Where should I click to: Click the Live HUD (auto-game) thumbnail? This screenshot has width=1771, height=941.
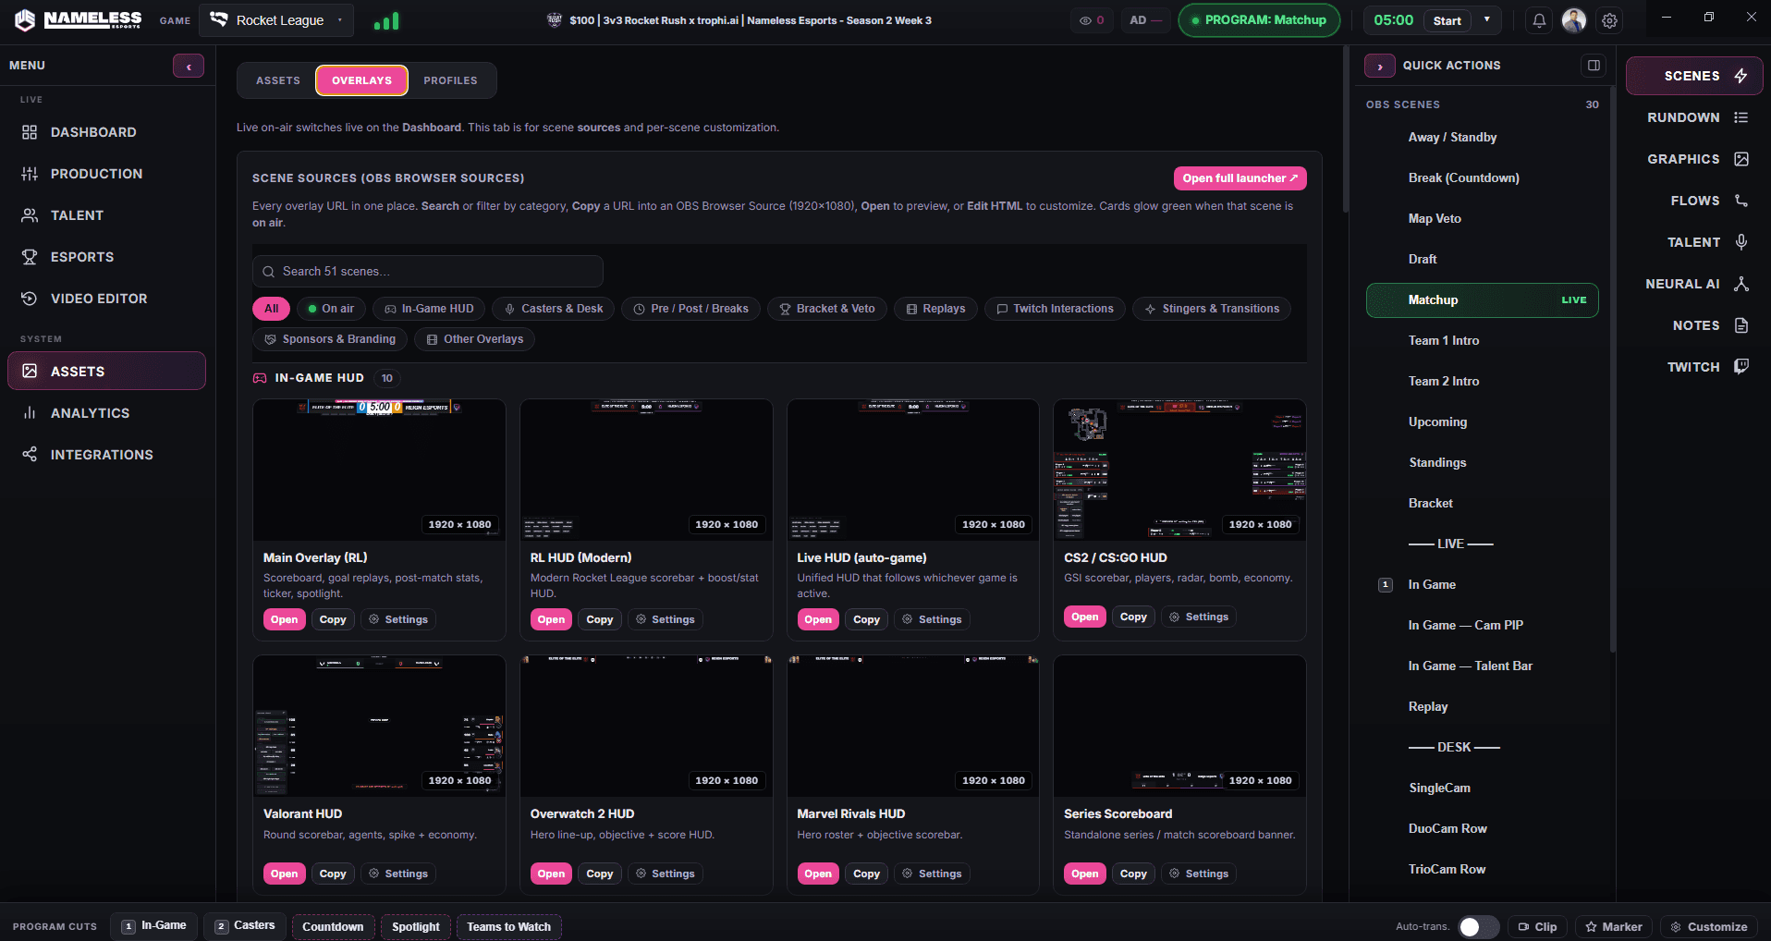tap(913, 470)
